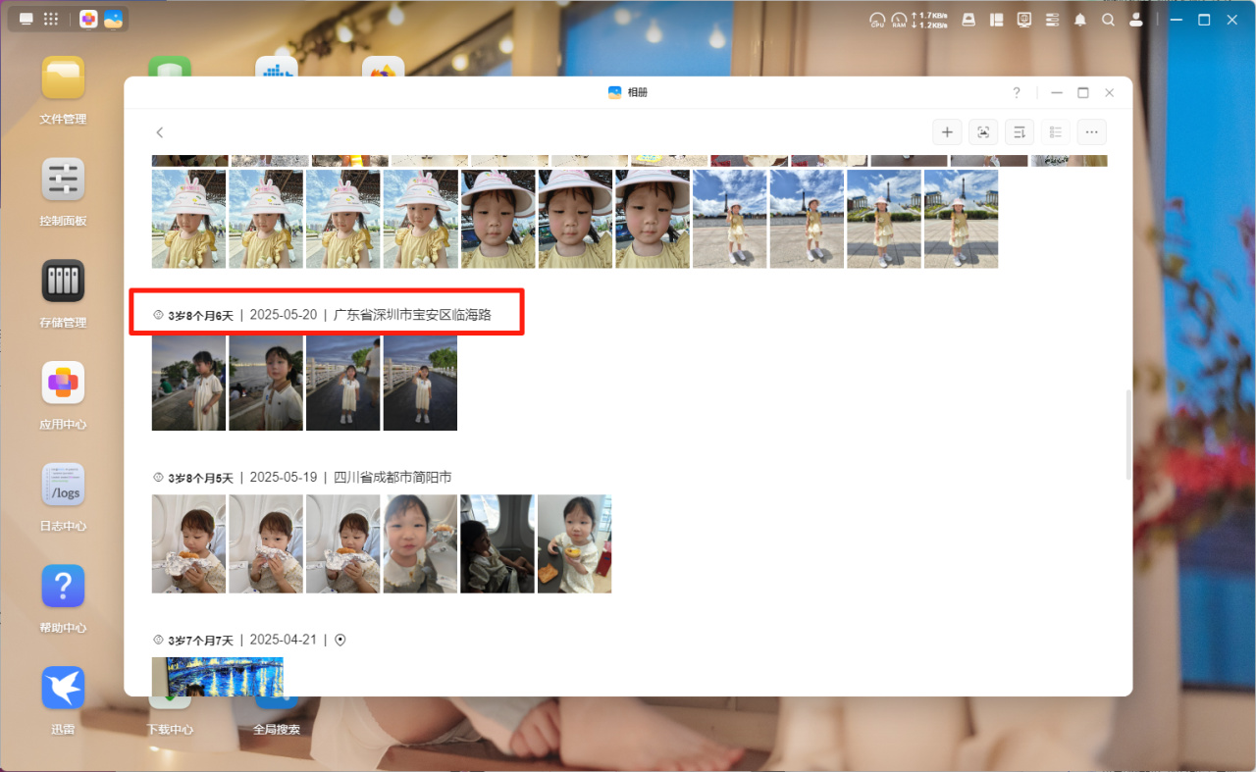Click the age label 3岁8个月5天
Viewport: 1256px width, 772px height.
click(x=201, y=478)
